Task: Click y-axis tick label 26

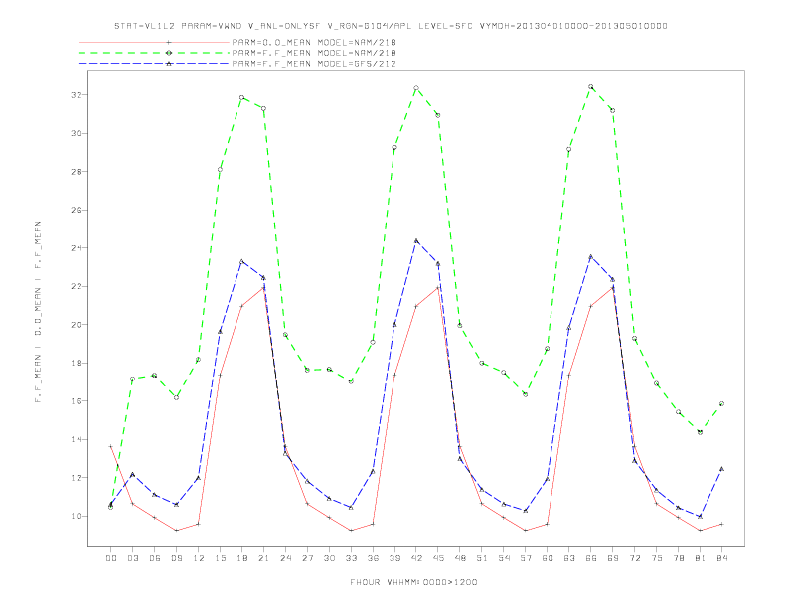Action: coord(76,211)
